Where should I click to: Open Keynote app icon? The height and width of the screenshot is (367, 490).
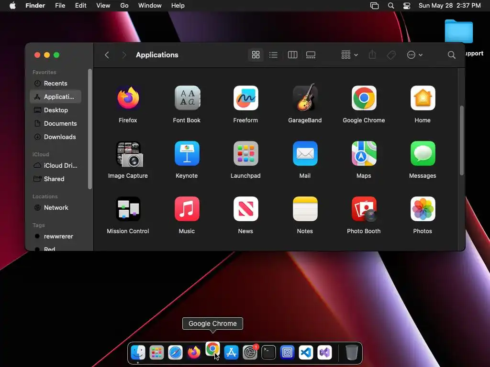[x=187, y=153]
